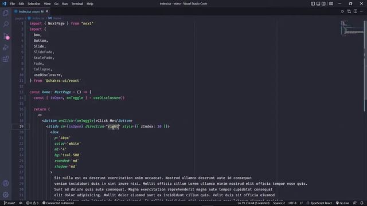Open the Explorer view in activity bar
The height and width of the screenshot is (206, 367).
point(6,13)
